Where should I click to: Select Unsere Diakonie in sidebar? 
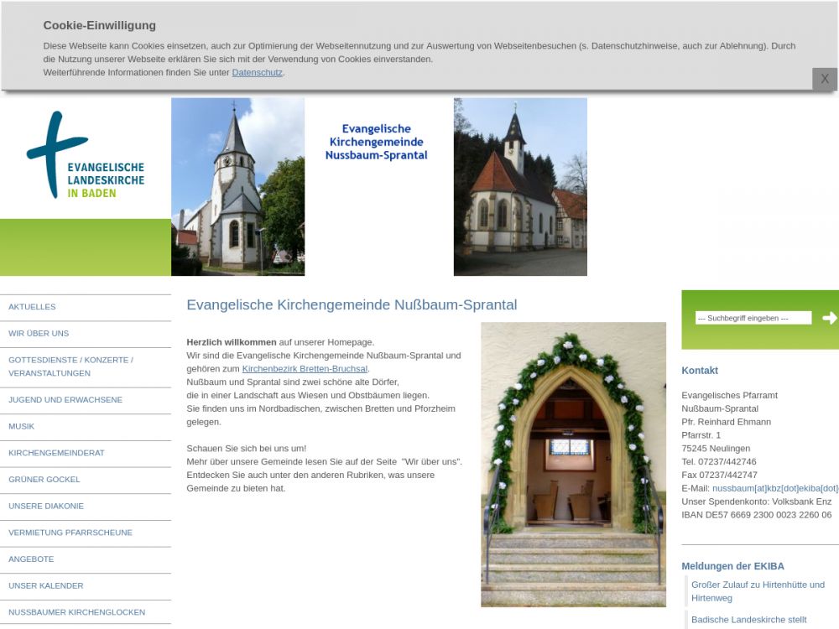46,507
